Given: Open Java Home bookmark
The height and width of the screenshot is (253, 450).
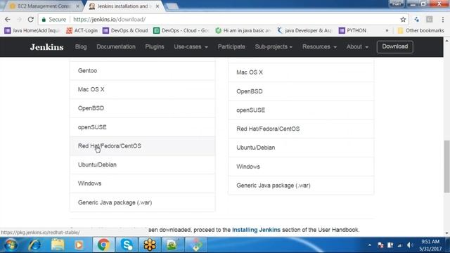Looking at the screenshot, I should pos(32,30).
